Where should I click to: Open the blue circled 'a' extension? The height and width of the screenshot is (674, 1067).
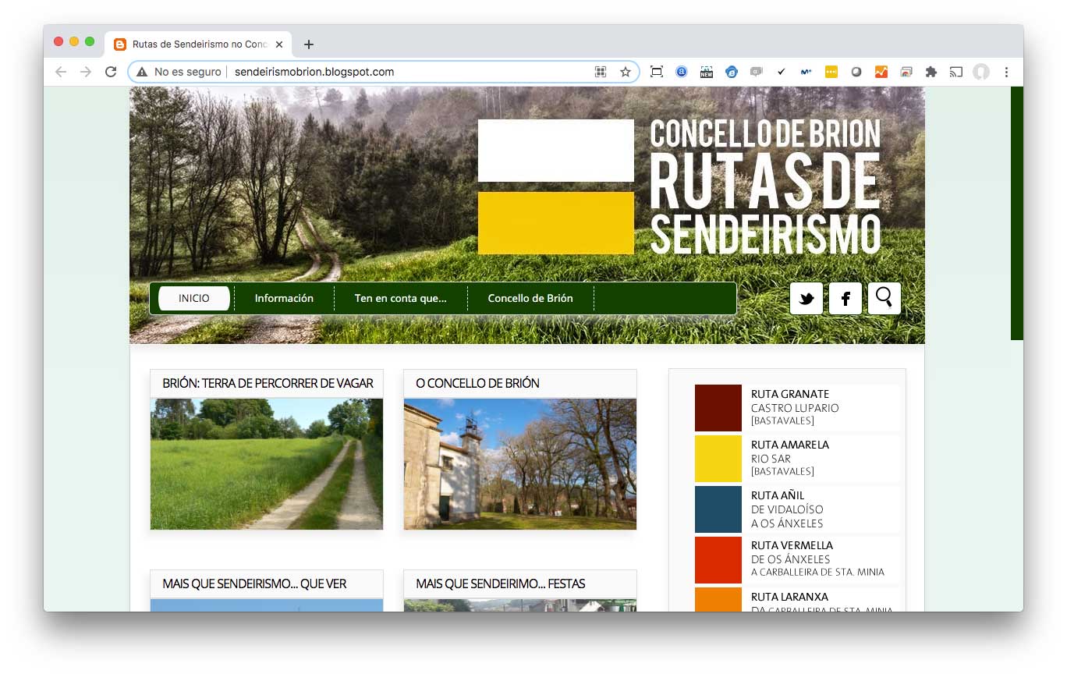click(682, 72)
